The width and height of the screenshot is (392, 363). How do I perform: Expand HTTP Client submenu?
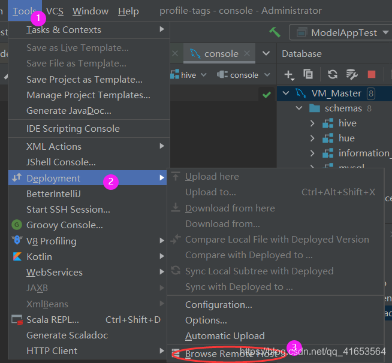(x=88, y=351)
